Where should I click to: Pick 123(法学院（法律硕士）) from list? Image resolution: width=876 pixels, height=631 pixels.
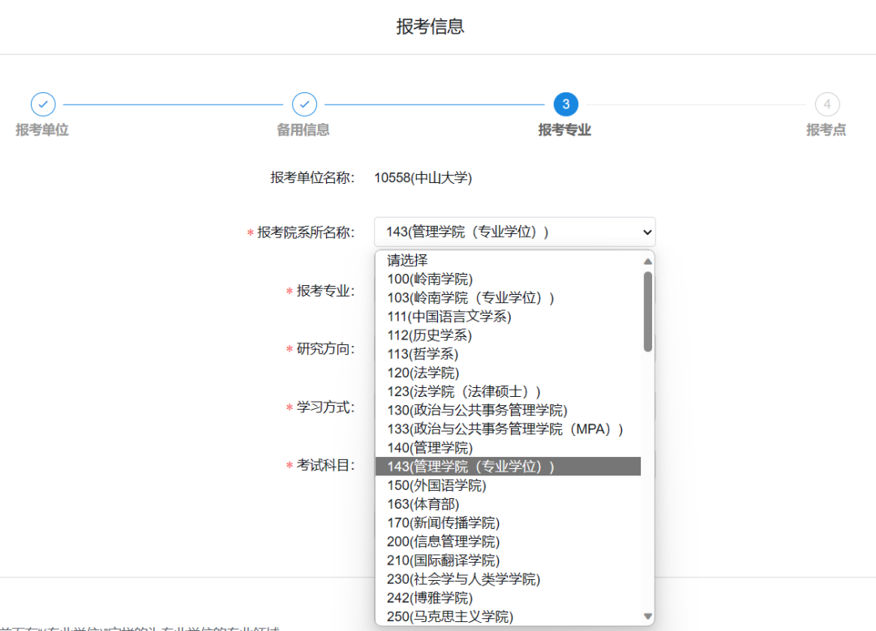(x=464, y=392)
